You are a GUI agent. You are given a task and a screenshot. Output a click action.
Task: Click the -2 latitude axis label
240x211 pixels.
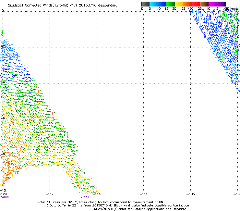pos(3,46)
